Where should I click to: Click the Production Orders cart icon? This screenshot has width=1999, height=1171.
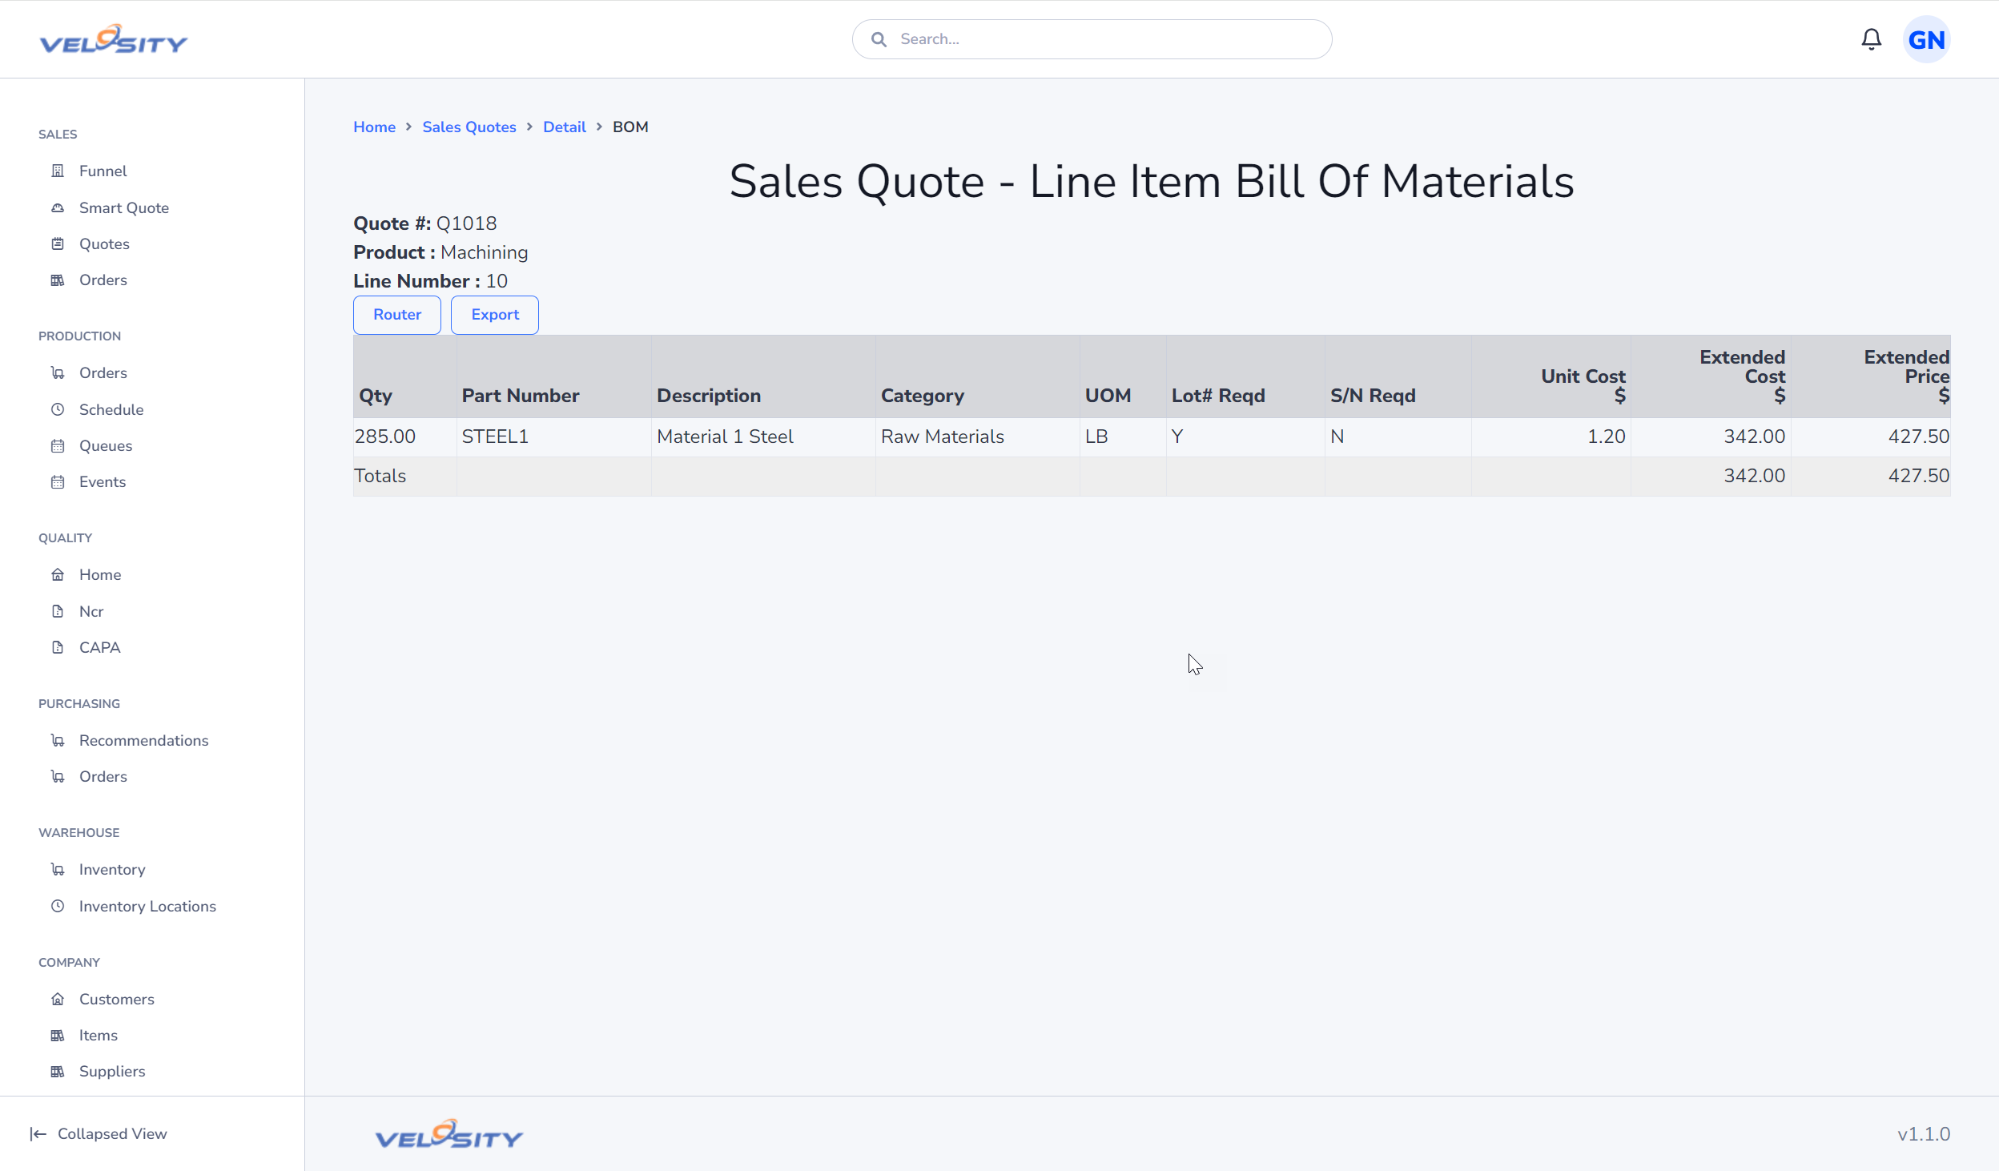[58, 372]
